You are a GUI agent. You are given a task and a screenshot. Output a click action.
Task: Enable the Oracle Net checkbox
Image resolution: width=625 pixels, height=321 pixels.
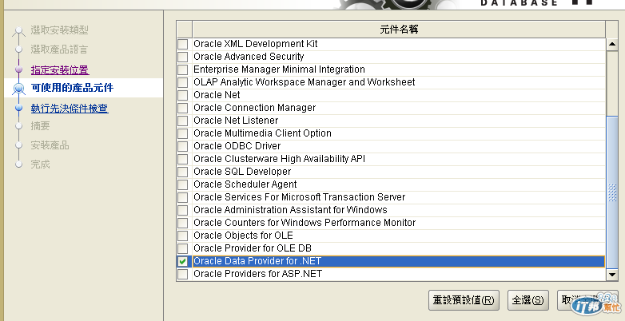point(182,95)
